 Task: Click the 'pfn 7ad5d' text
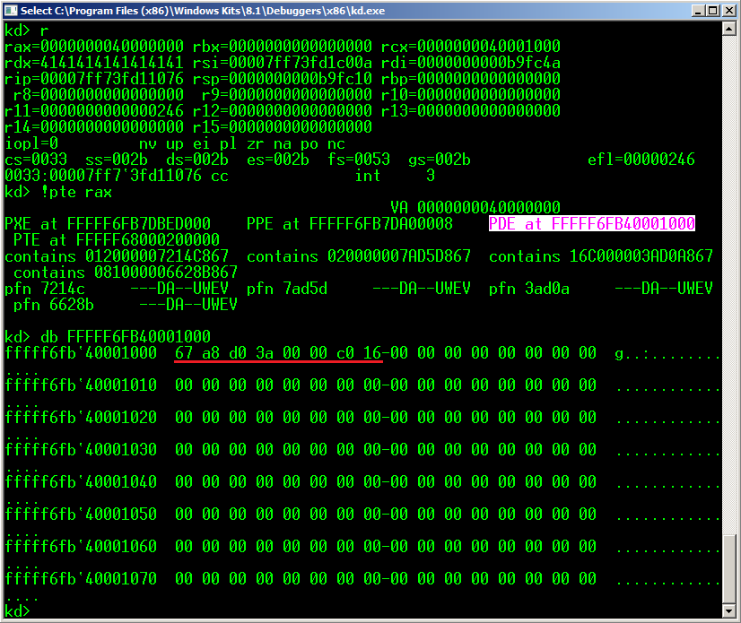click(287, 288)
